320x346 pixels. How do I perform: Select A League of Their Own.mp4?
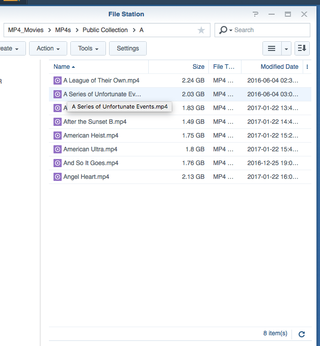pos(101,81)
